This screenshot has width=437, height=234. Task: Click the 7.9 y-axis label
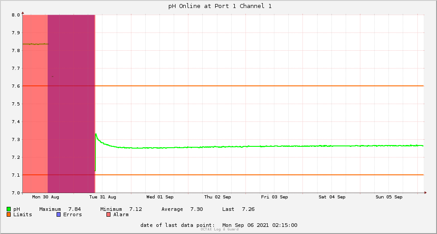click(16, 33)
